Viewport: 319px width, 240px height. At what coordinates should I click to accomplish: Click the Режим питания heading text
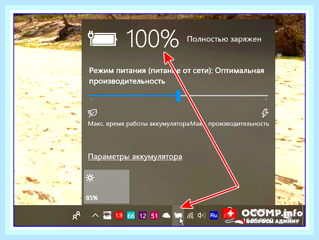click(176, 76)
